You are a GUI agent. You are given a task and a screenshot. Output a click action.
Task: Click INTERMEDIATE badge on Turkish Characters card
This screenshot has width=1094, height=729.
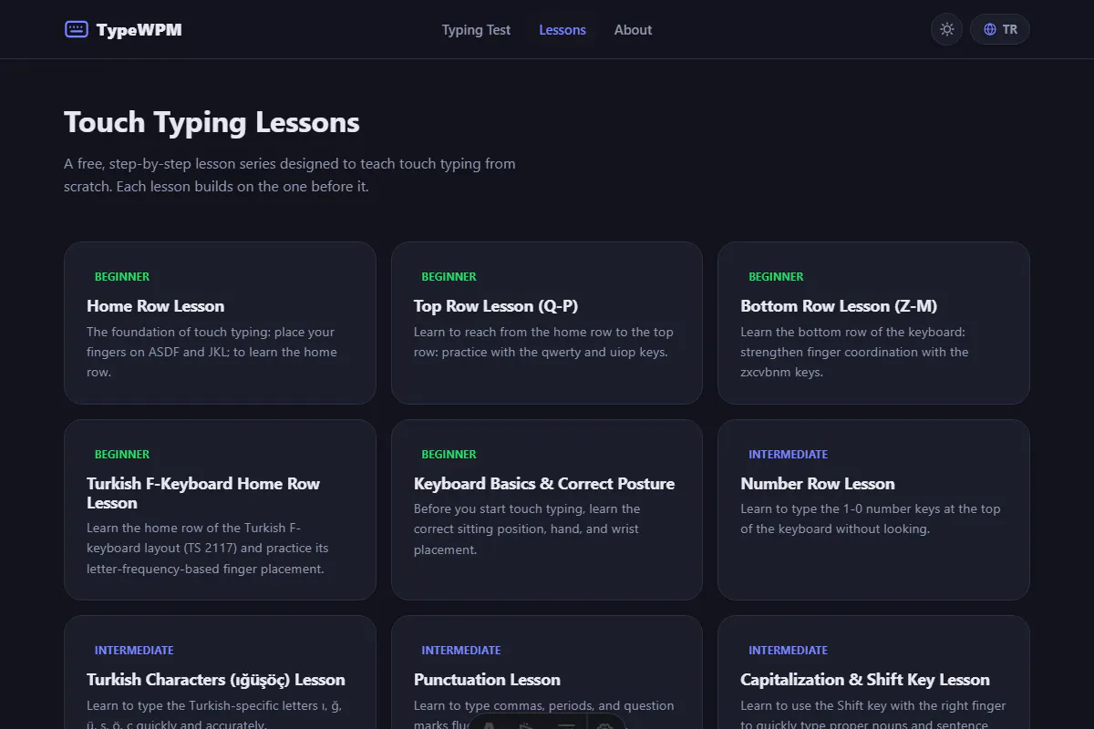134,650
